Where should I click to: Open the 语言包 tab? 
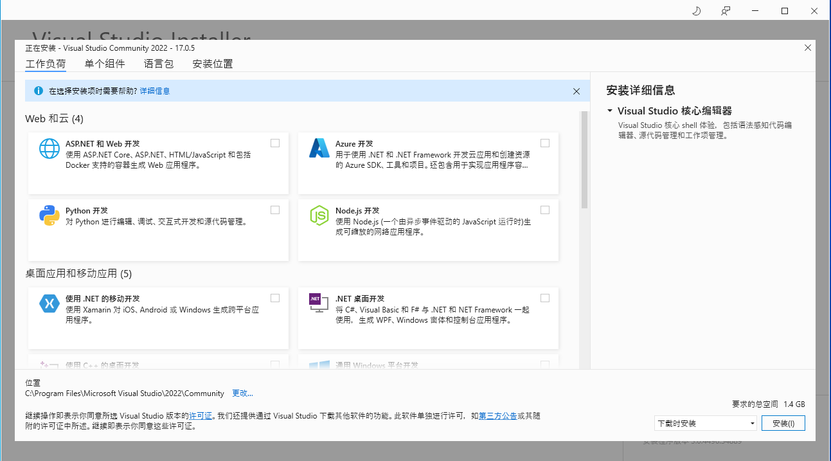(x=158, y=64)
